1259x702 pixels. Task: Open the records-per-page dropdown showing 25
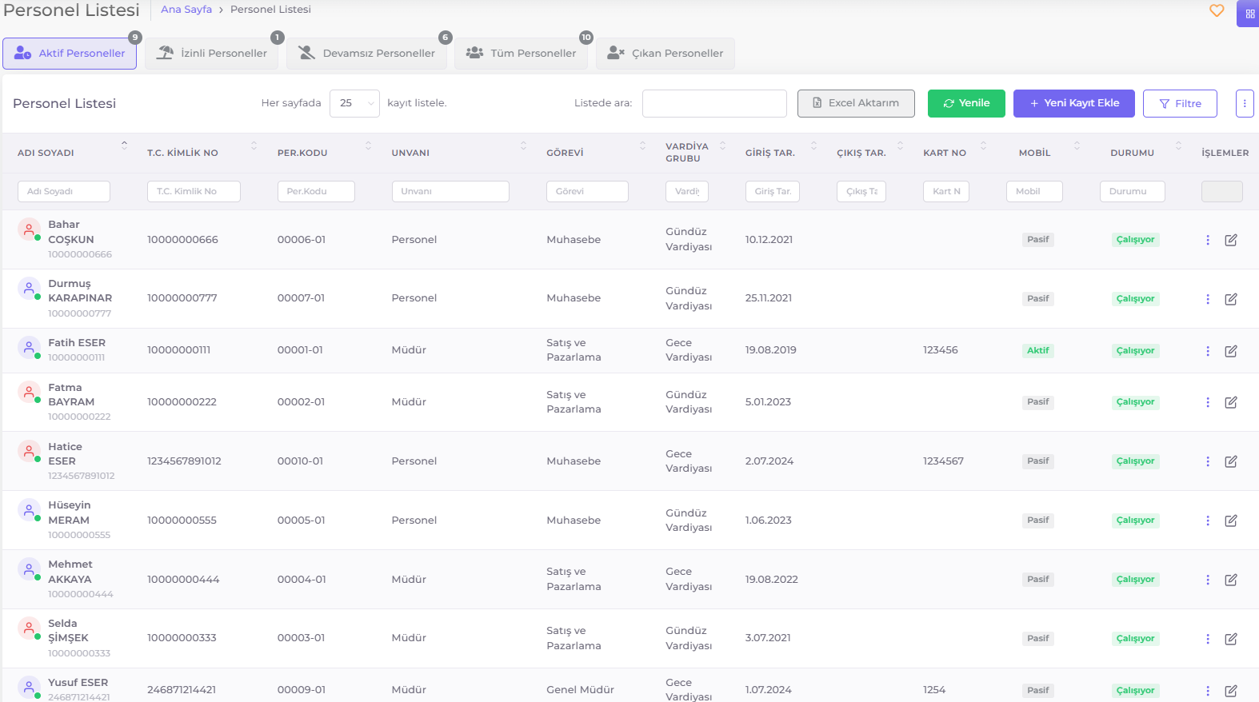tap(354, 103)
